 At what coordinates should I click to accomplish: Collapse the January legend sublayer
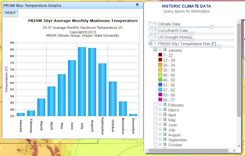(x=160, y=50)
